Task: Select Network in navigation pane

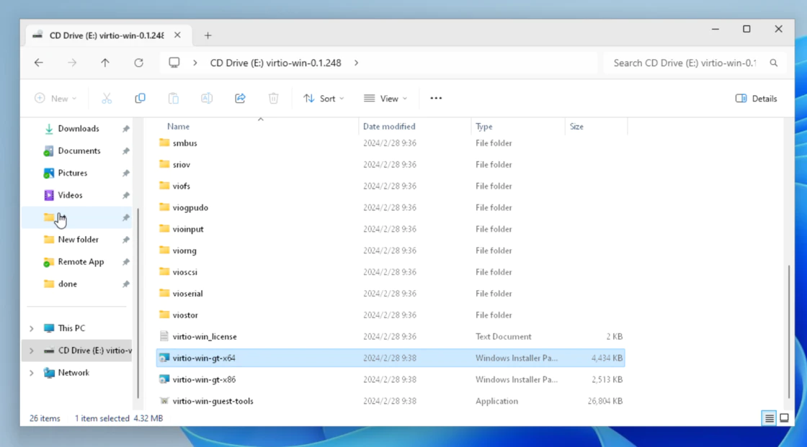Action: pyautogui.click(x=73, y=372)
